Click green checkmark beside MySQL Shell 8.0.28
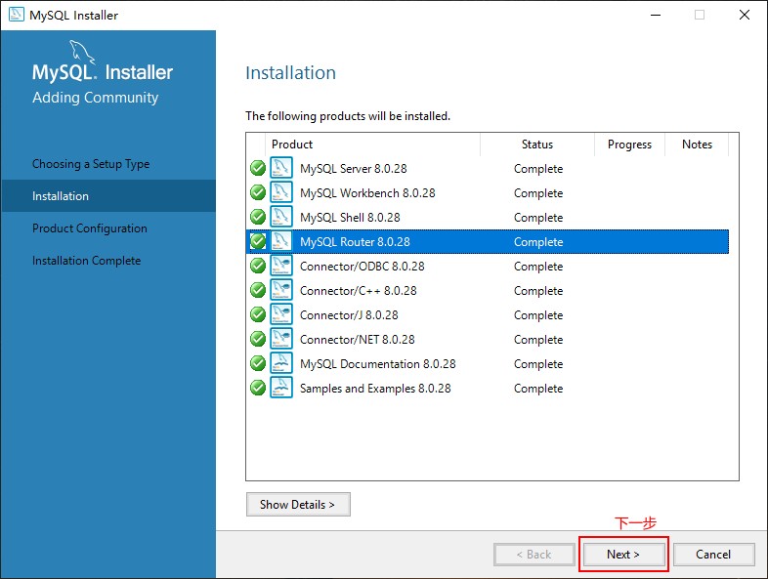Image resolution: width=768 pixels, height=579 pixels. click(x=258, y=217)
